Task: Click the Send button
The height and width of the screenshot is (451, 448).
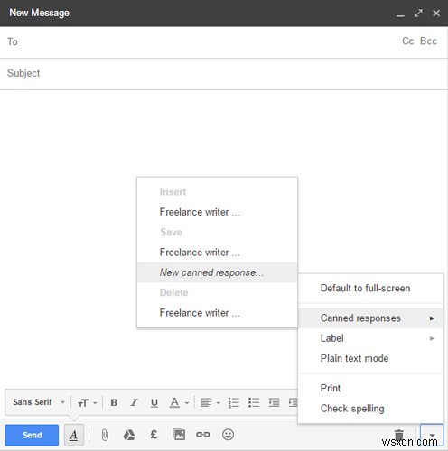Action: (x=32, y=435)
